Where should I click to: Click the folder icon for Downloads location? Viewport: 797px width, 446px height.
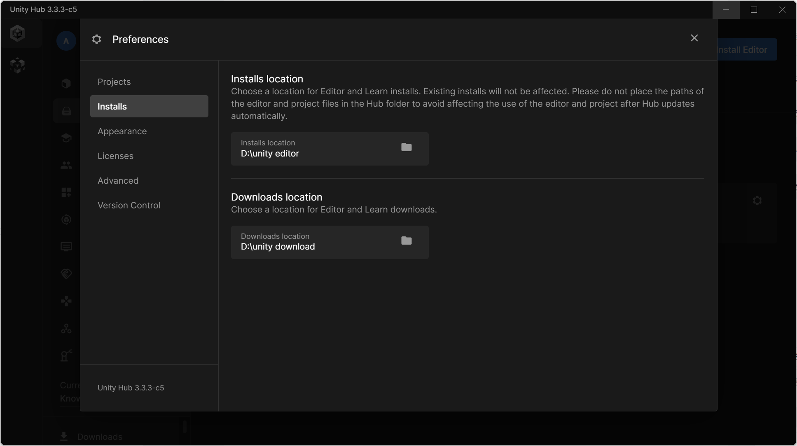pyautogui.click(x=406, y=241)
